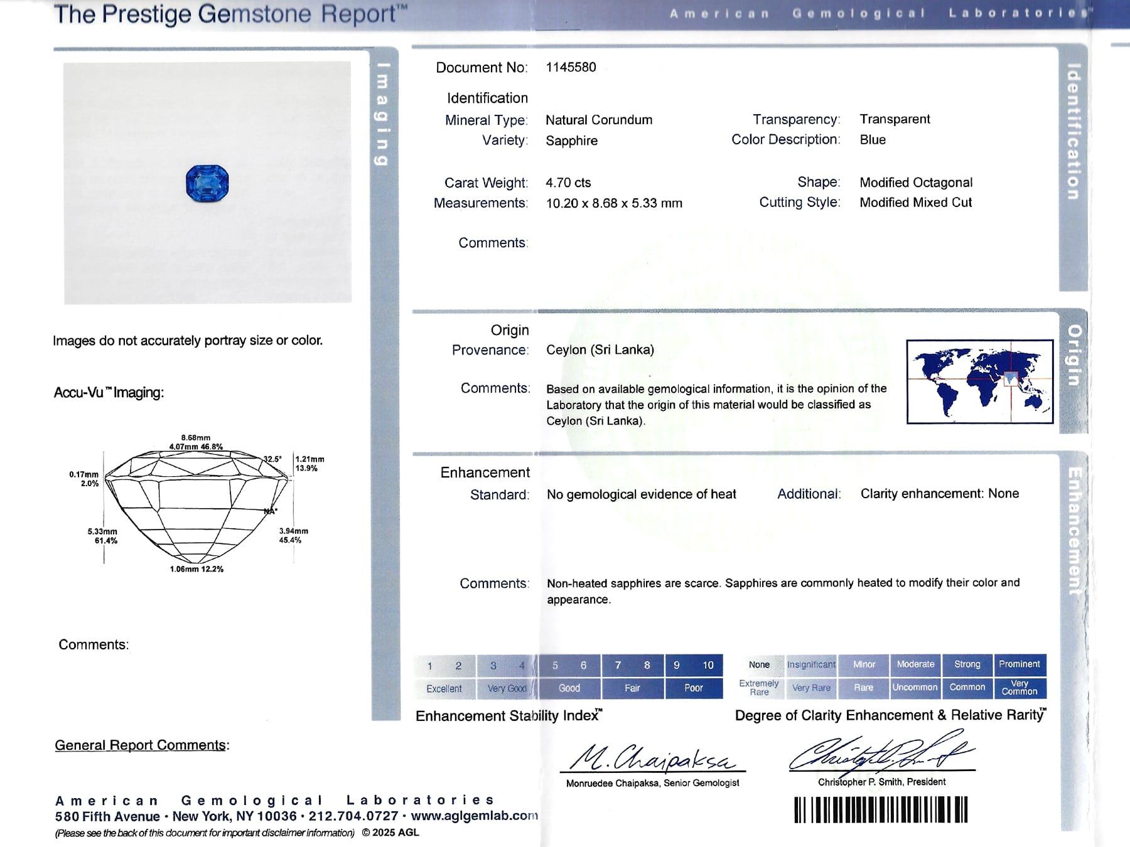
Task: Click the 'Modified Mixed Cut' cutting style
Action: (x=915, y=203)
